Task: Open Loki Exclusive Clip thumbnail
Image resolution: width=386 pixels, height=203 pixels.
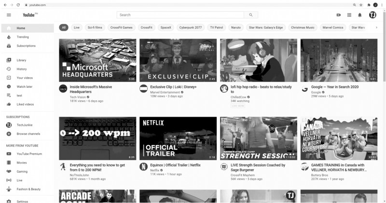Action: click(x=178, y=60)
